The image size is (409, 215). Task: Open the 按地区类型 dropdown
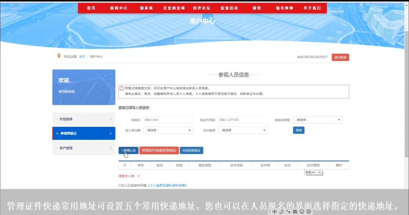(x=318, y=120)
